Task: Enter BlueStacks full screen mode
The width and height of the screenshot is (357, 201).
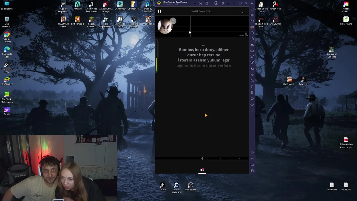Action: (x=252, y=9)
